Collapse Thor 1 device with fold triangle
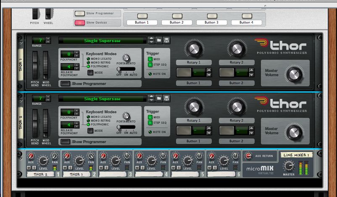Viewport: 337px width, 197px height. pyautogui.click(x=21, y=43)
